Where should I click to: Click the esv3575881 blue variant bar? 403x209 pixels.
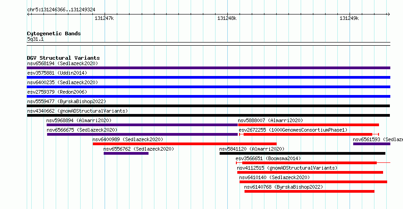(x=208, y=77)
